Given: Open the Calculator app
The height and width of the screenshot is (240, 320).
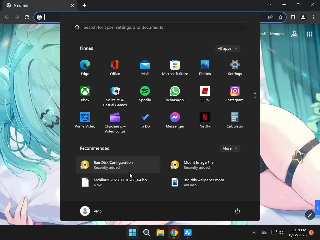Looking at the screenshot, I should [235, 120].
